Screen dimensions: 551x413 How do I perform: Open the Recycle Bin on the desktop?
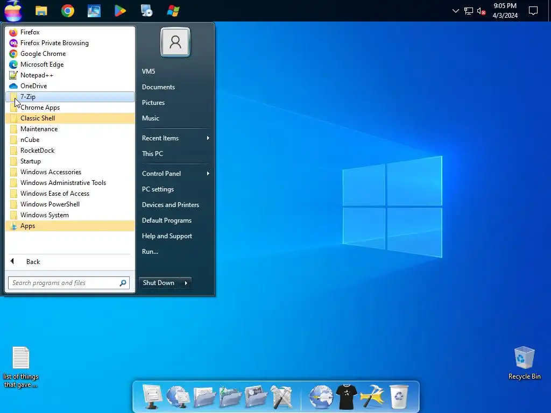tap(524, 363)
